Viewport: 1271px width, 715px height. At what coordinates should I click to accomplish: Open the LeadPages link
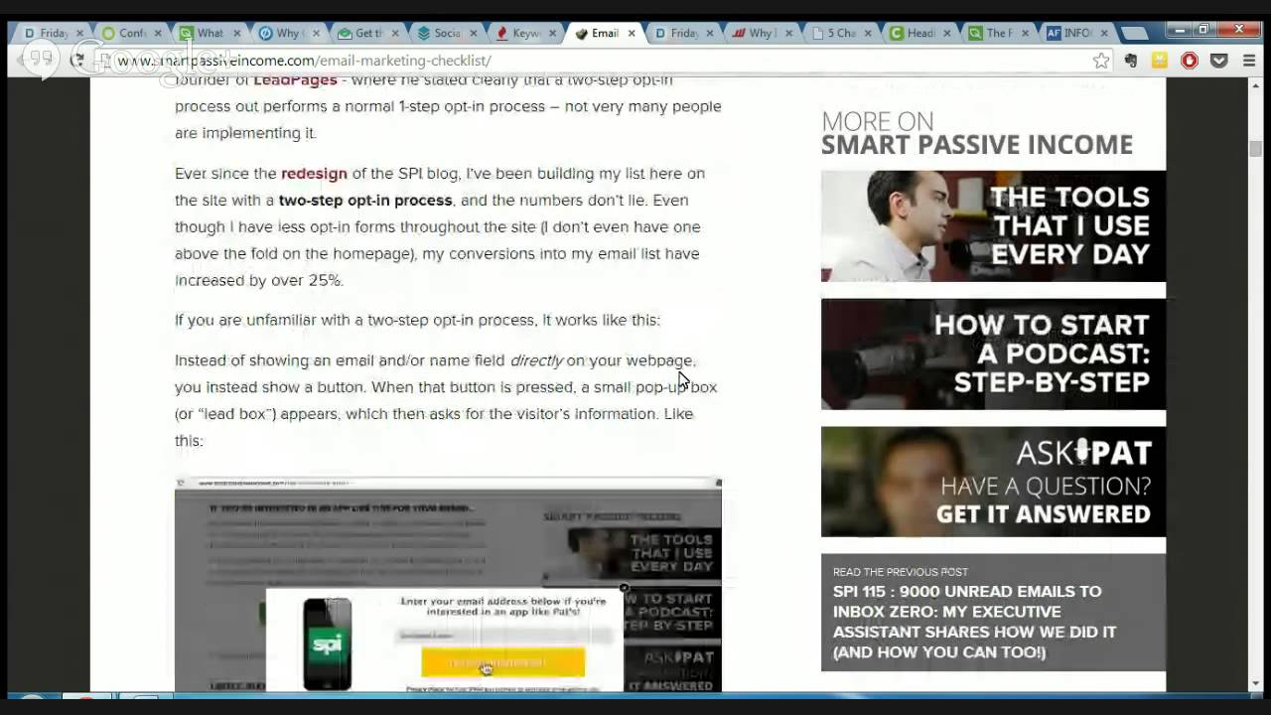point(295,80)
